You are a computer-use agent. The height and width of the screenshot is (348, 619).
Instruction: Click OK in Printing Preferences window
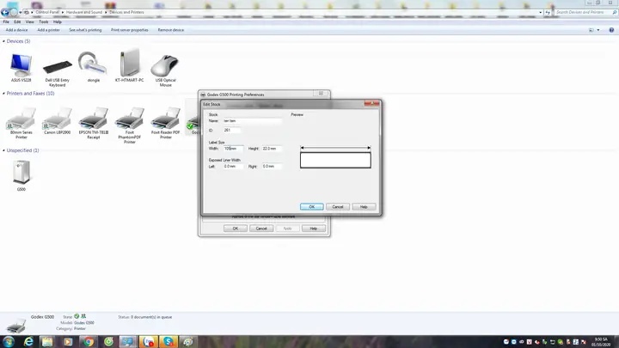236,229
